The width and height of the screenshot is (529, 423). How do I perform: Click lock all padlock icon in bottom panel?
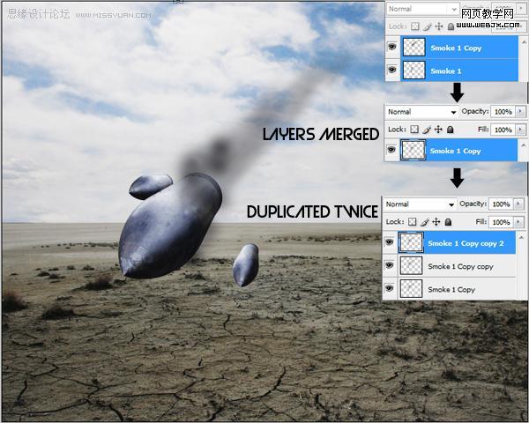point(448,221)
